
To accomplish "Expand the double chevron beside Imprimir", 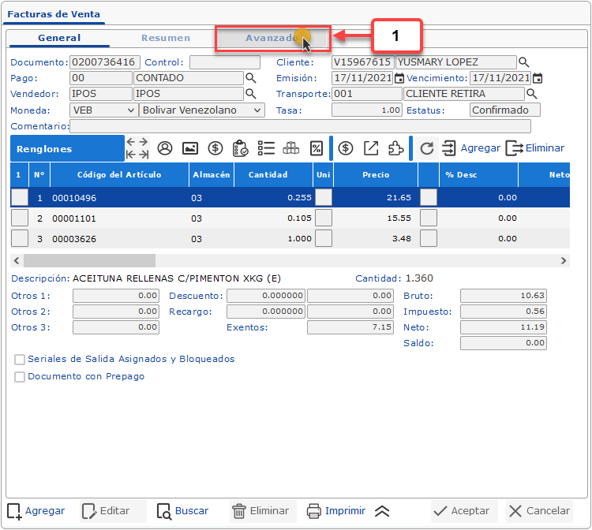I will tap(382, 511).
